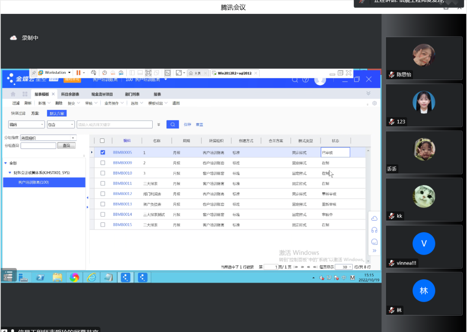Image resolution: width=467 pixels, height=332 pixels.
Task: Click the 分组查询 input field
Action: pos(38,146)
